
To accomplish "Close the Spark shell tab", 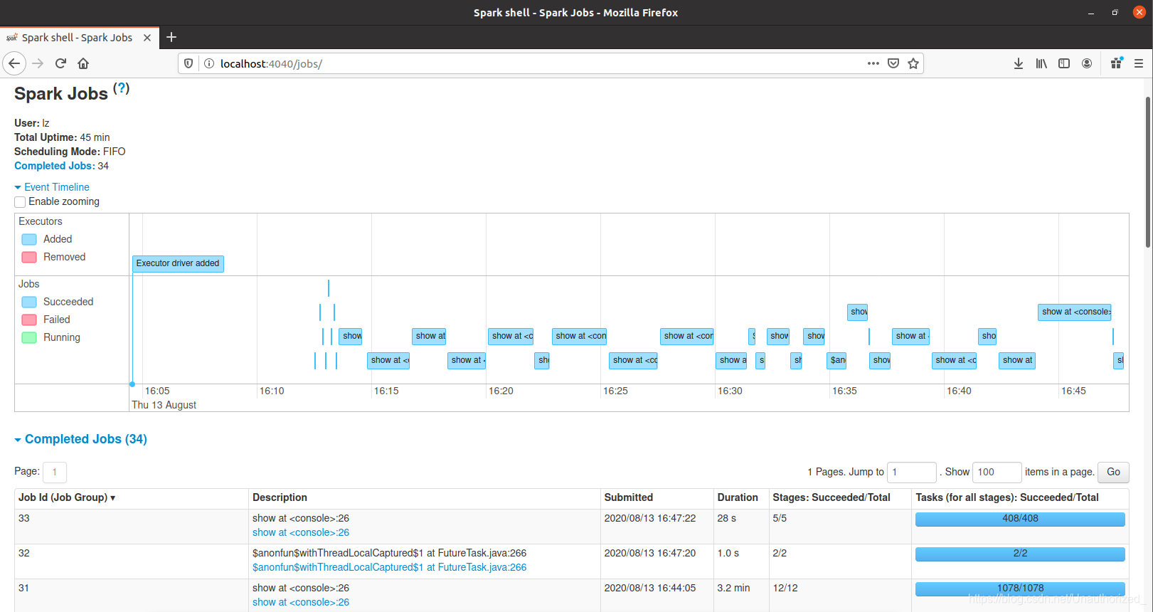I will (x=147, y=38).
